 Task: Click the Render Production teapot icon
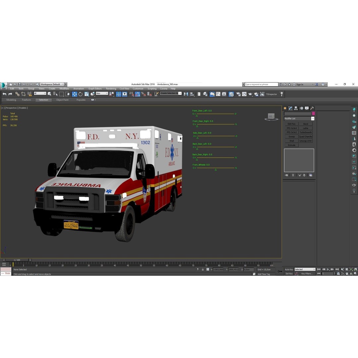point(250,94)
